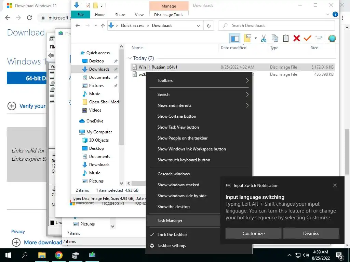
Task: Switch to the Share ribbon tab
Action: click(120, 15)
